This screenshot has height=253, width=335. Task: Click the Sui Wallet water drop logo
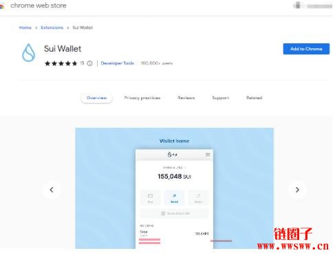29,53
